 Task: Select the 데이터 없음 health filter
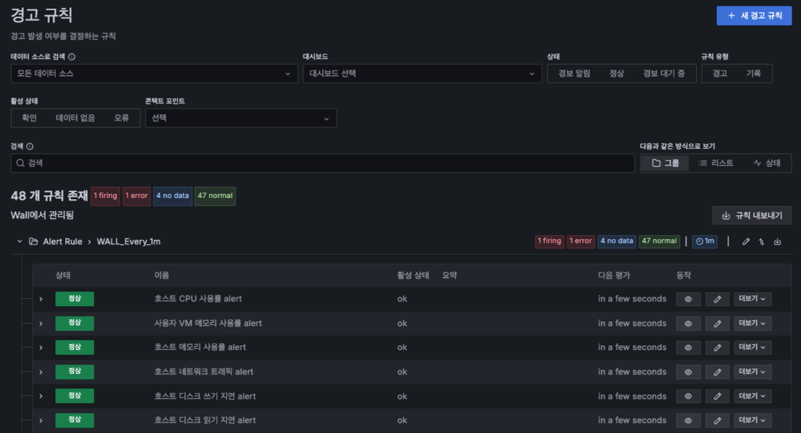tap(75, 118)
